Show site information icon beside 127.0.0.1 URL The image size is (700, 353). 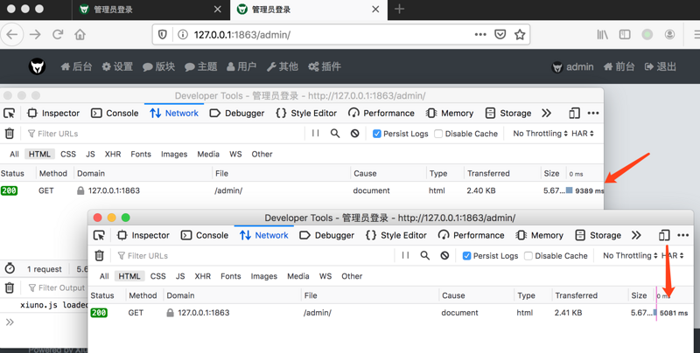(183, 34)
